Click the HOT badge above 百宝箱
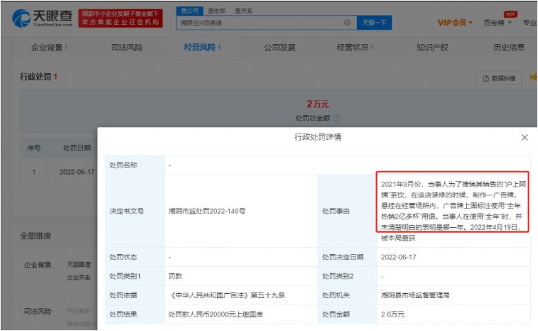This screenshot has width=538, height=331. click(510, 14)
